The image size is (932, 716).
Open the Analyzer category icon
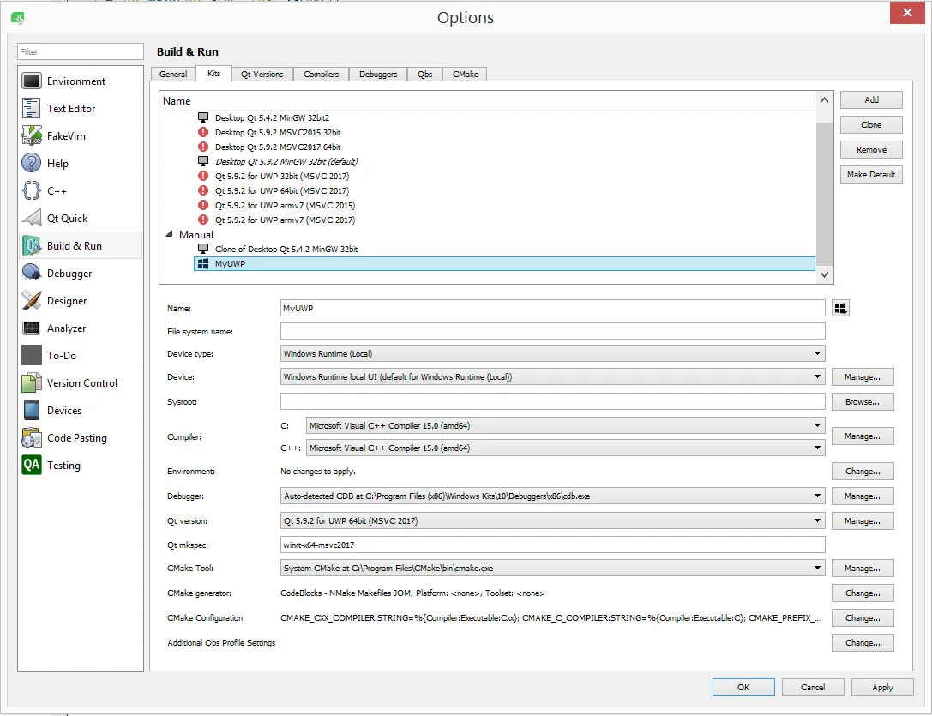32,328
